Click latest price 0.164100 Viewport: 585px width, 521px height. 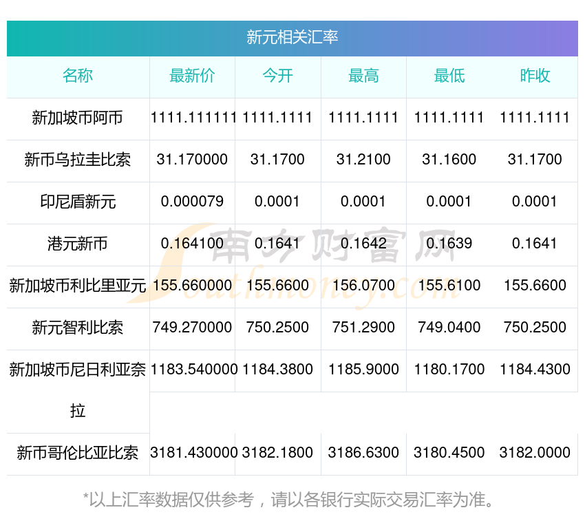[x=192, y=244]
